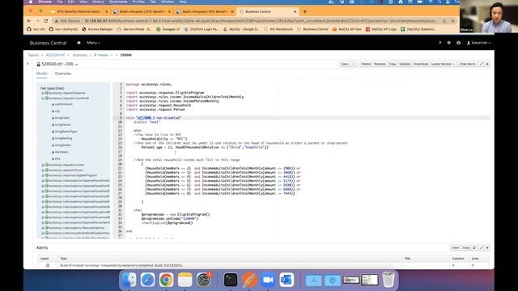518x291 pixels.
Task: Switch to the Overview tab
Action: pyautogui.click(x=63, y=74)
